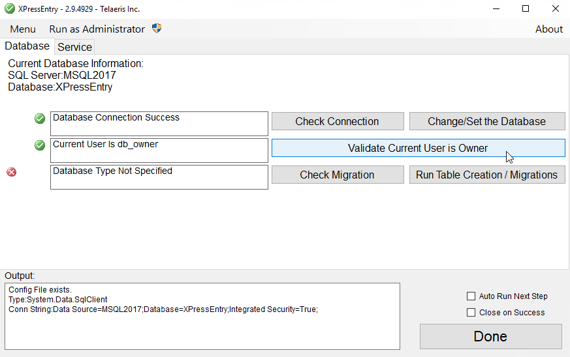The height and width of the screenshot is (357, 570).
Task: Click the administrator shield icon
Action: (x=157, y=28)
